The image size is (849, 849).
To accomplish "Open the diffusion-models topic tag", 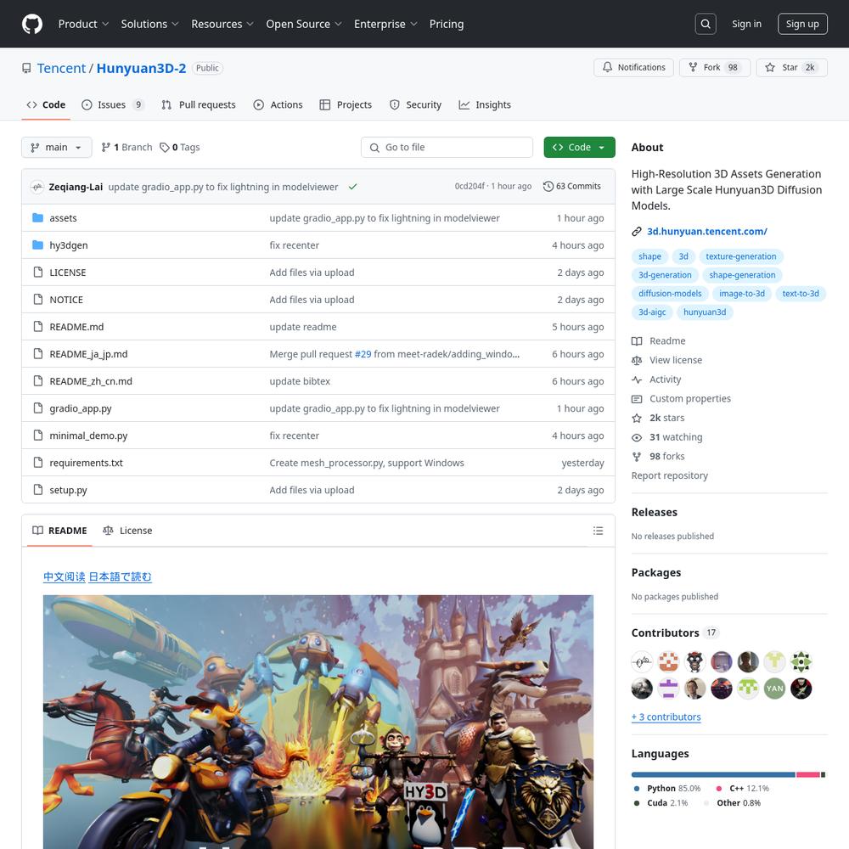I will (670, 294).
